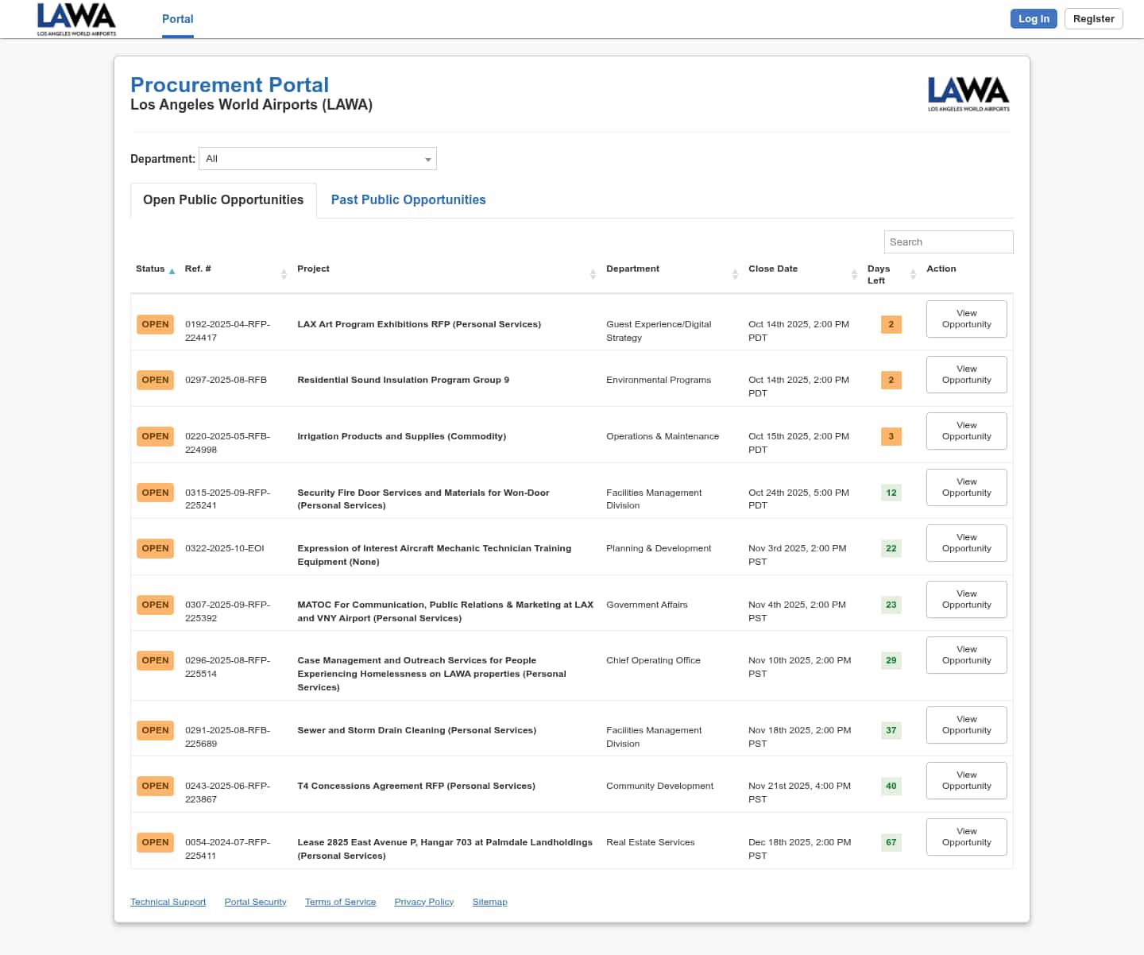Sort by Department column arrows
The image size is (1144, 955).
click(735, 274)
